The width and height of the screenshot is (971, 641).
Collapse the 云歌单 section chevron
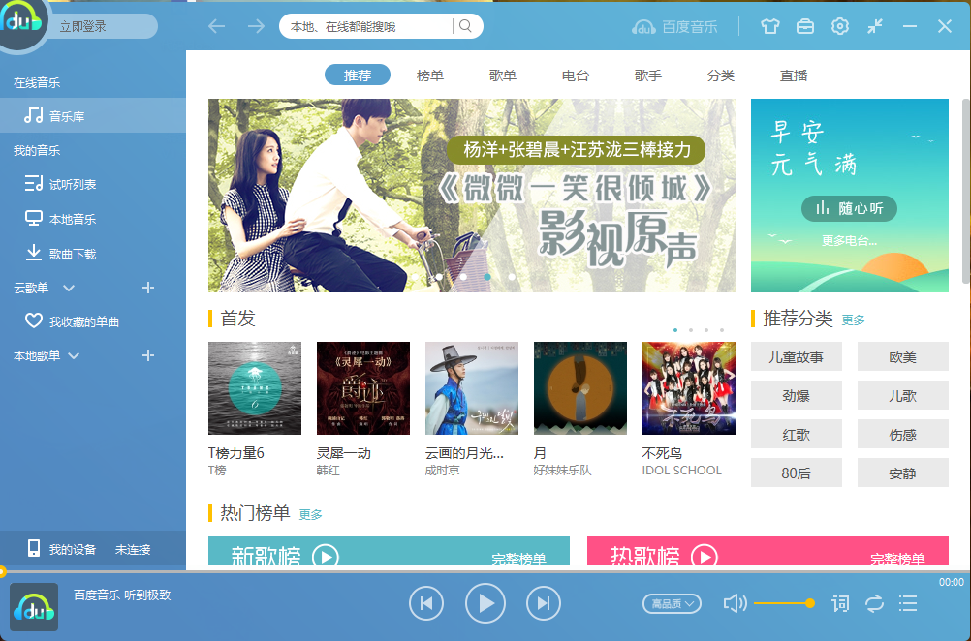pos(69,289)
